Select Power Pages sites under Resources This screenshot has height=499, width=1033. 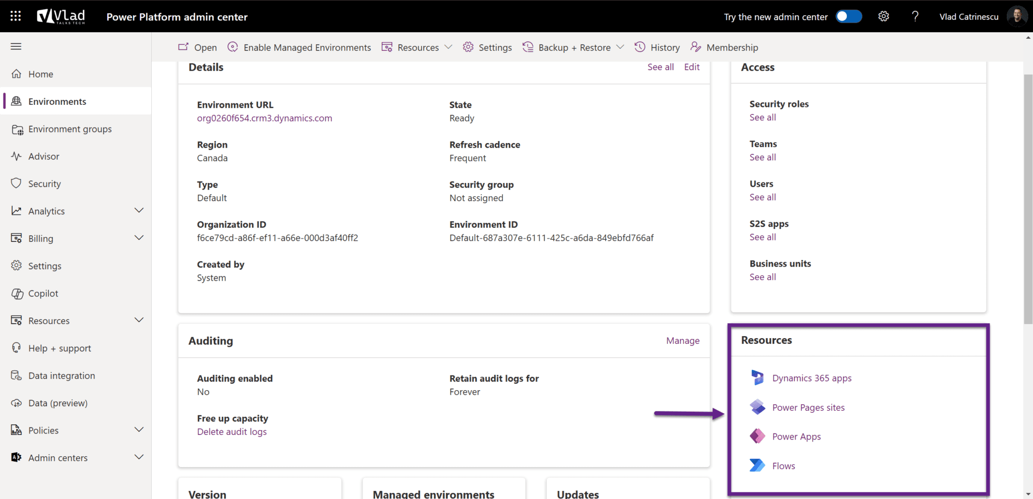[808, 407]
